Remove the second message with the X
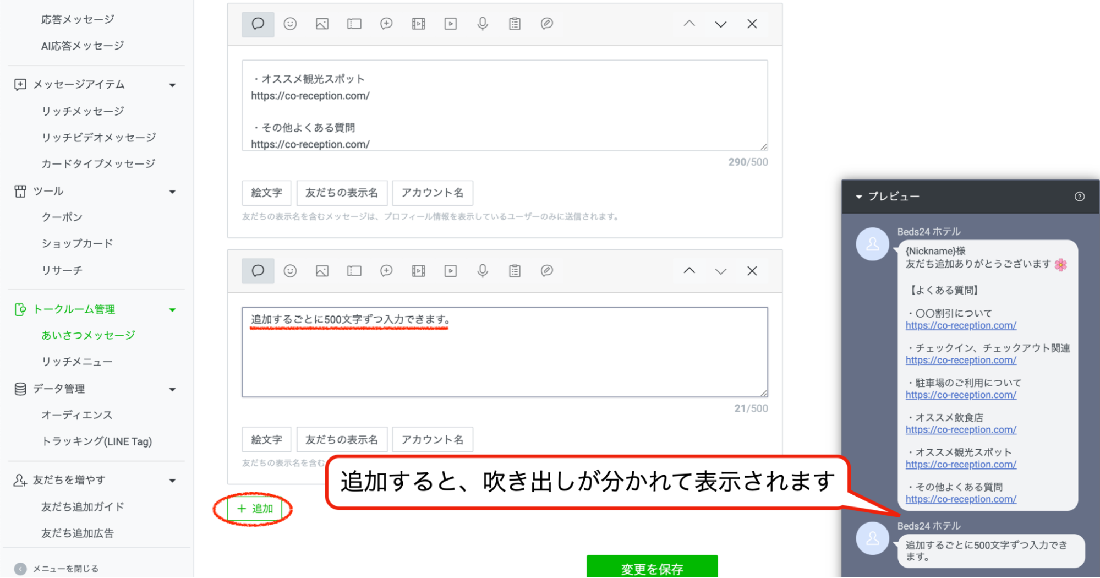Screen dimensions: 1100x578 tap(752, 271)
